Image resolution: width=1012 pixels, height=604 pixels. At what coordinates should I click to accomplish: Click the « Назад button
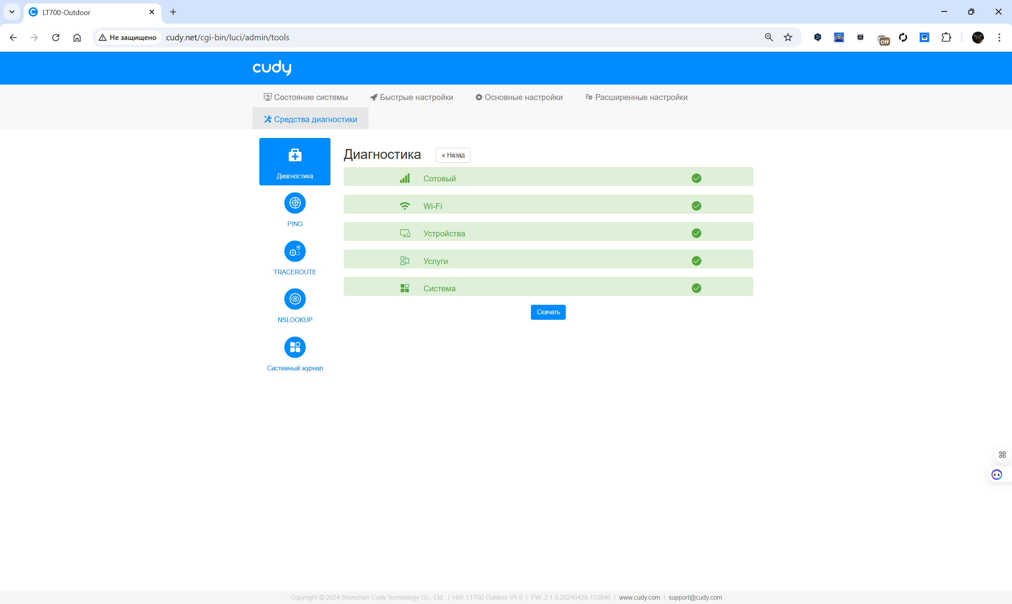click(x=453, y=155)
